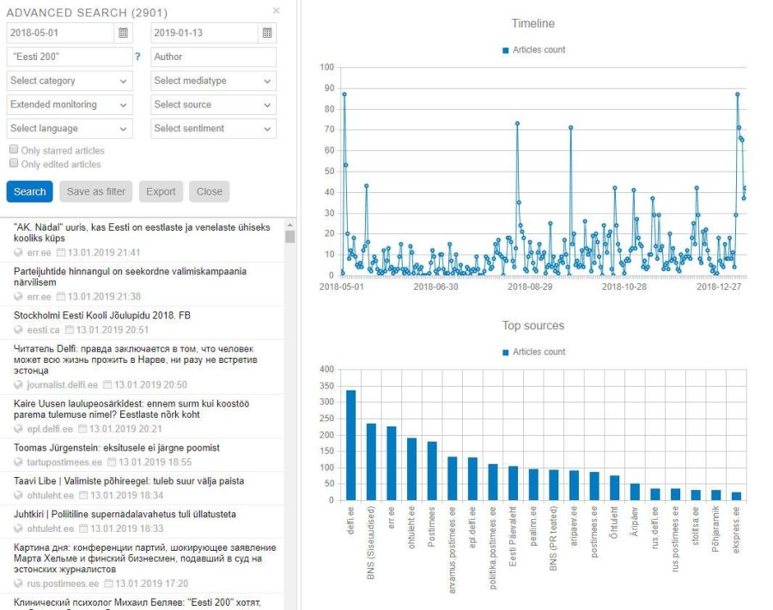Click globe icon beside eesti.ca source
The height and width of the screenshot is (610, 773).
[18, 330]
